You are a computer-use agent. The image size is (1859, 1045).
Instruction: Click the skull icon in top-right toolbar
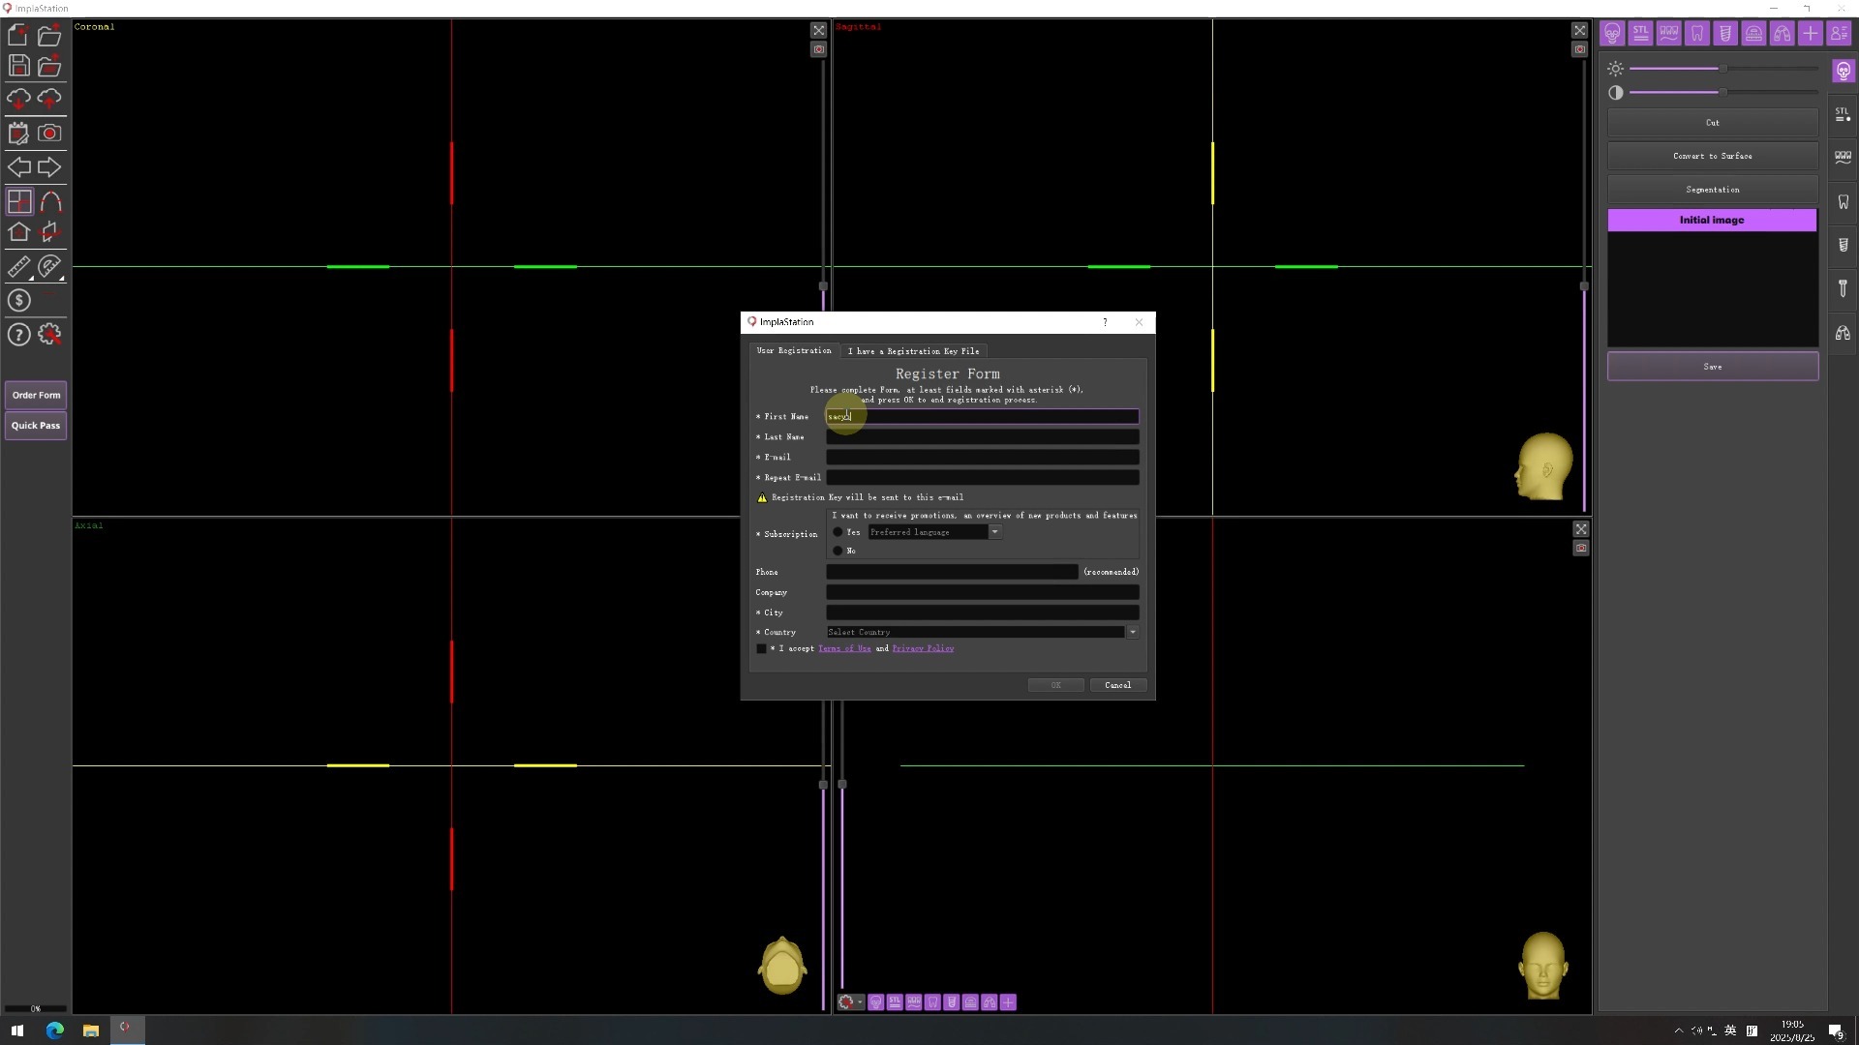coord(1612,34)
